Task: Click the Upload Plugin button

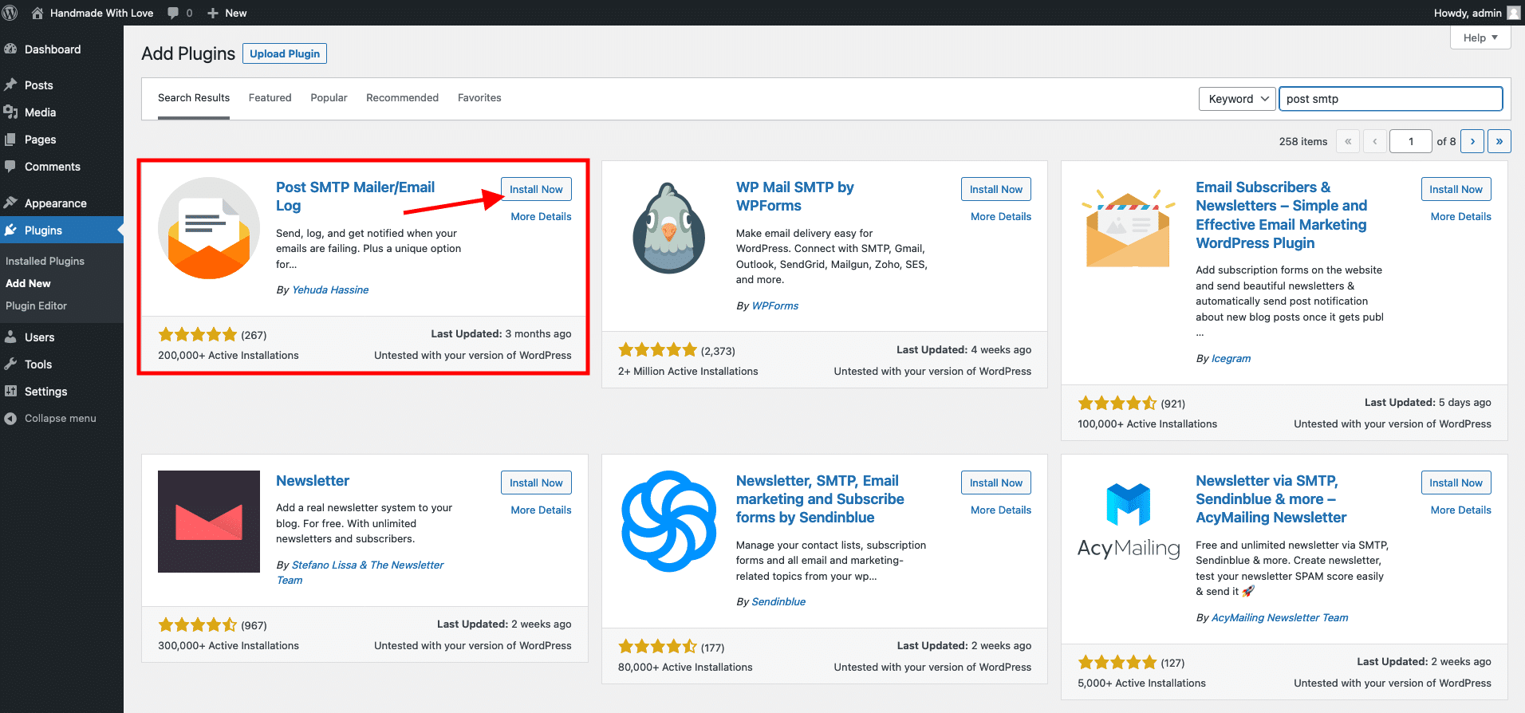Action: click(285, 53)
